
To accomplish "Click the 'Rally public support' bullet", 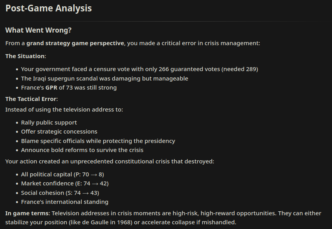I will click(x=49, y=123).
